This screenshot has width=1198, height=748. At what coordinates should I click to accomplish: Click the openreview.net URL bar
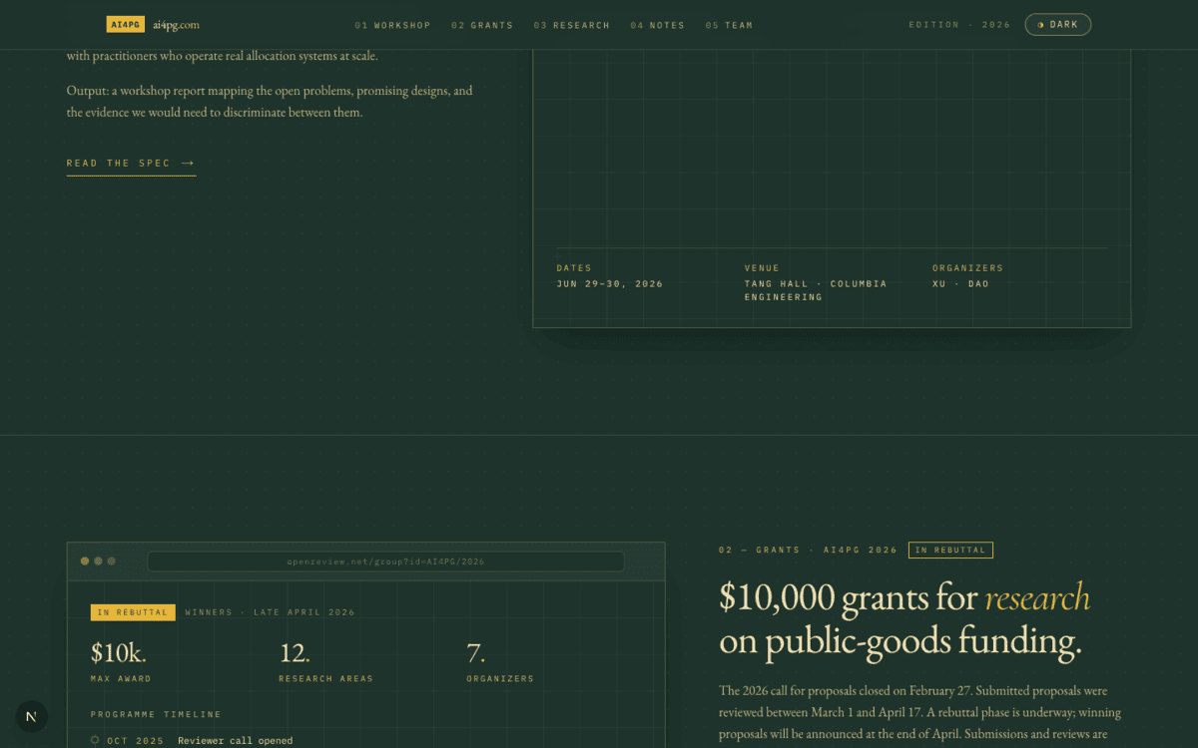(x=385, y=561)
